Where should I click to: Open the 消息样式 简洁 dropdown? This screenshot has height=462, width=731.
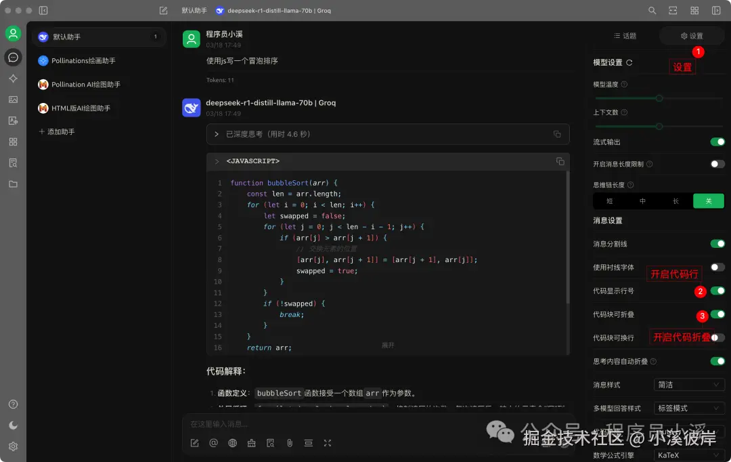point(688,384)
